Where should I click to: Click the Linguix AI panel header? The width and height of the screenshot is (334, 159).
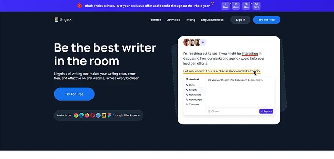[192, 79]
